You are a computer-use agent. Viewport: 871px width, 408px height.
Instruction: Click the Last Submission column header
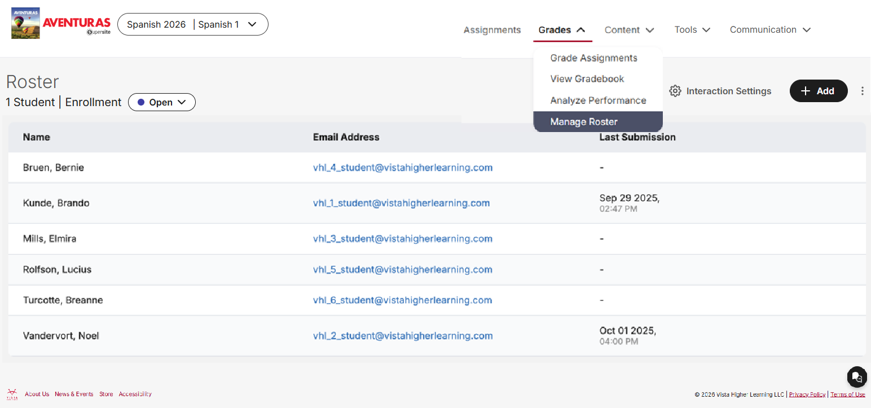[x=637, y=137]
